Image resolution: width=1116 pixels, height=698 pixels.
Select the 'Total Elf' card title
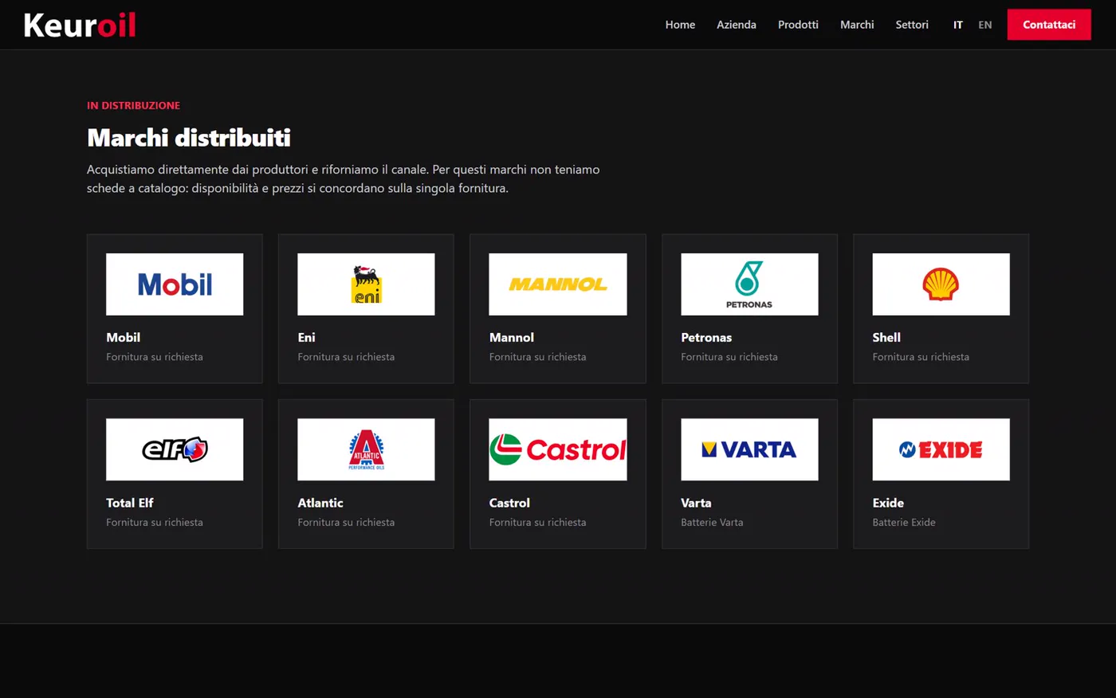point(130,503)
